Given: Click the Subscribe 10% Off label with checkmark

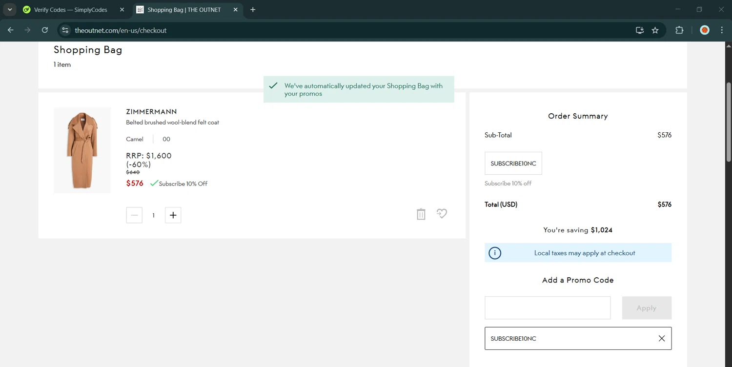Looking at the screenshot, I should coord(179,183).
